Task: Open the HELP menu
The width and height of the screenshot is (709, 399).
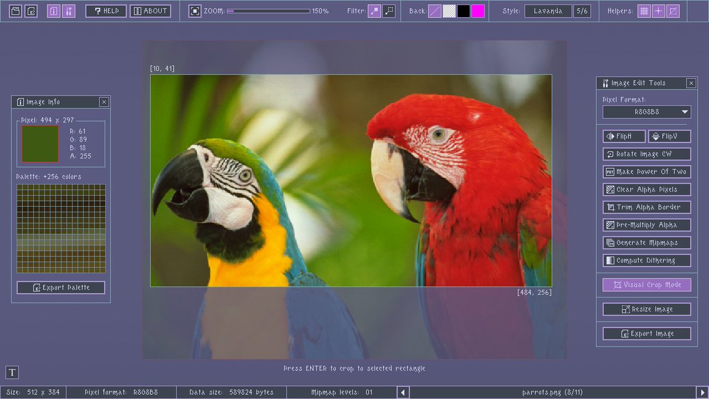Action: (105, 10)
